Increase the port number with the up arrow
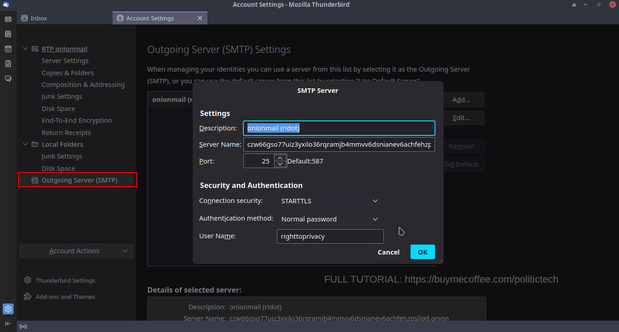This screenshot has width=619, height=332. [280, 158]
